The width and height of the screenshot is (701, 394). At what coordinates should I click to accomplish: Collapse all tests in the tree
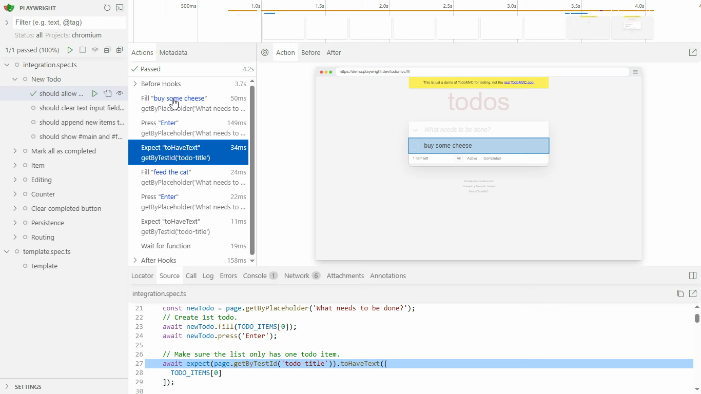(x=107, y=50)
